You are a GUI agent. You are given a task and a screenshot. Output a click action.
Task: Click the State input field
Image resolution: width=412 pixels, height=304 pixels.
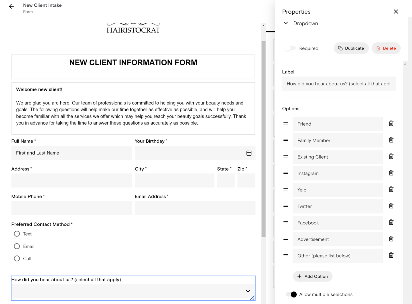[226, 181]
